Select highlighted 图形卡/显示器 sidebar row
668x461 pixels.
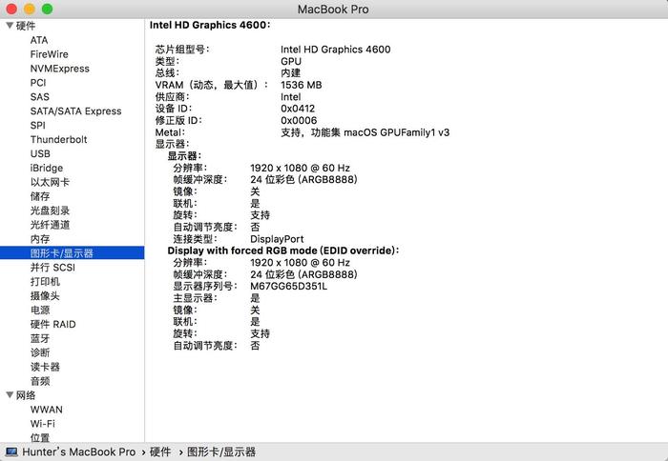coord(72,253)
